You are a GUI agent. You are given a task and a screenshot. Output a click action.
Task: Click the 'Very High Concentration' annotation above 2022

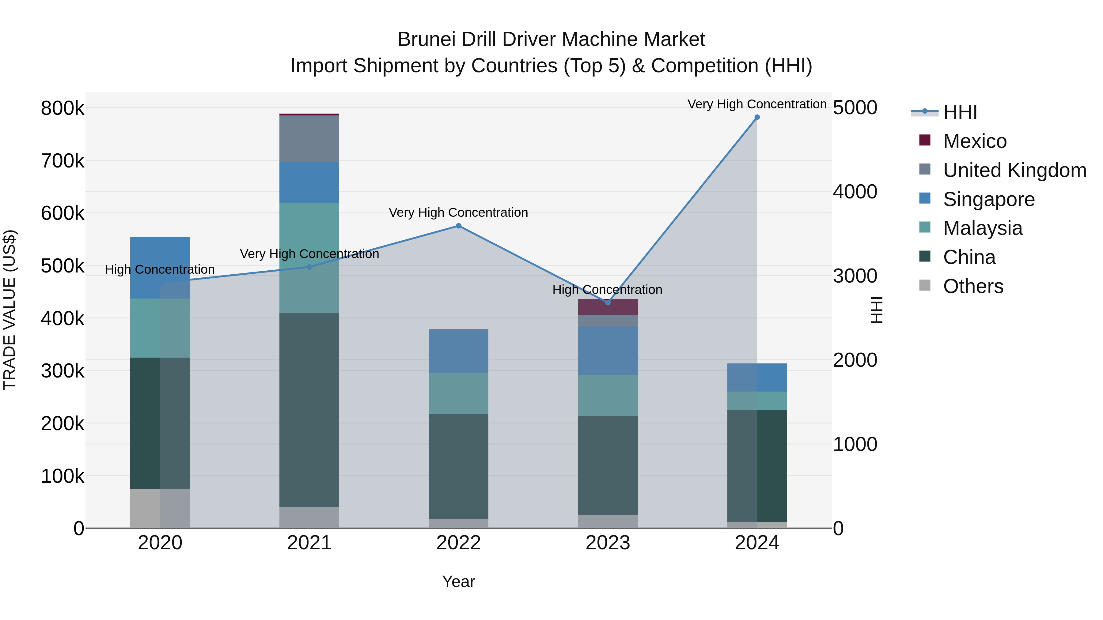click(x=458, y=213)
